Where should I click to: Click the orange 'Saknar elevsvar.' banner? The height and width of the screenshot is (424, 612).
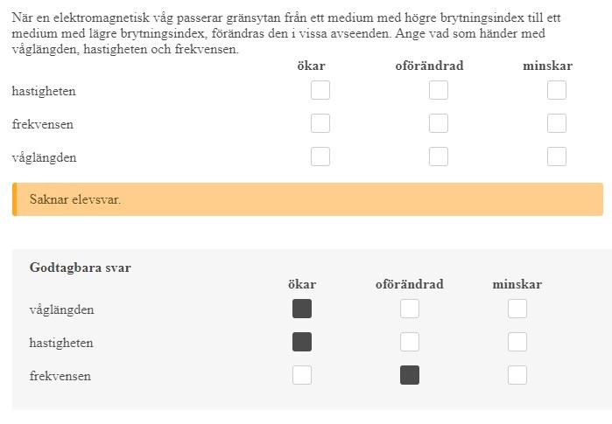(x=307, y=199)
